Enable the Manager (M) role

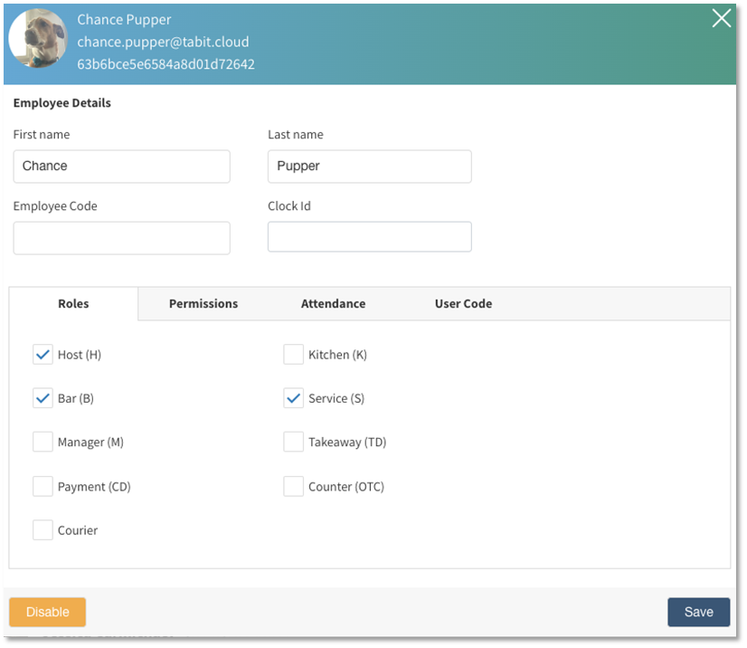point(43,443)
